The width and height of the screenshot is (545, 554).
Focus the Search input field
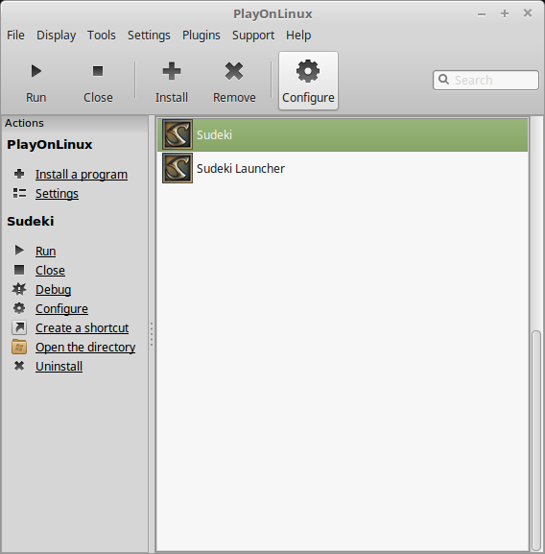(x=486, y=81)
